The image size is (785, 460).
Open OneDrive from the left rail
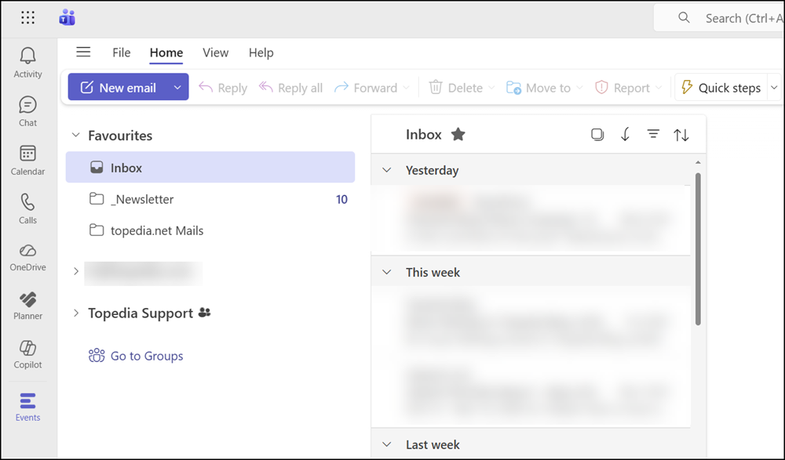click(27, 255)
